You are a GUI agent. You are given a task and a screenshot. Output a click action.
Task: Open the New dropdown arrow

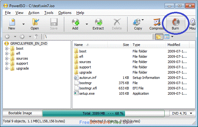pyautogui.click(x=23, y=24)
